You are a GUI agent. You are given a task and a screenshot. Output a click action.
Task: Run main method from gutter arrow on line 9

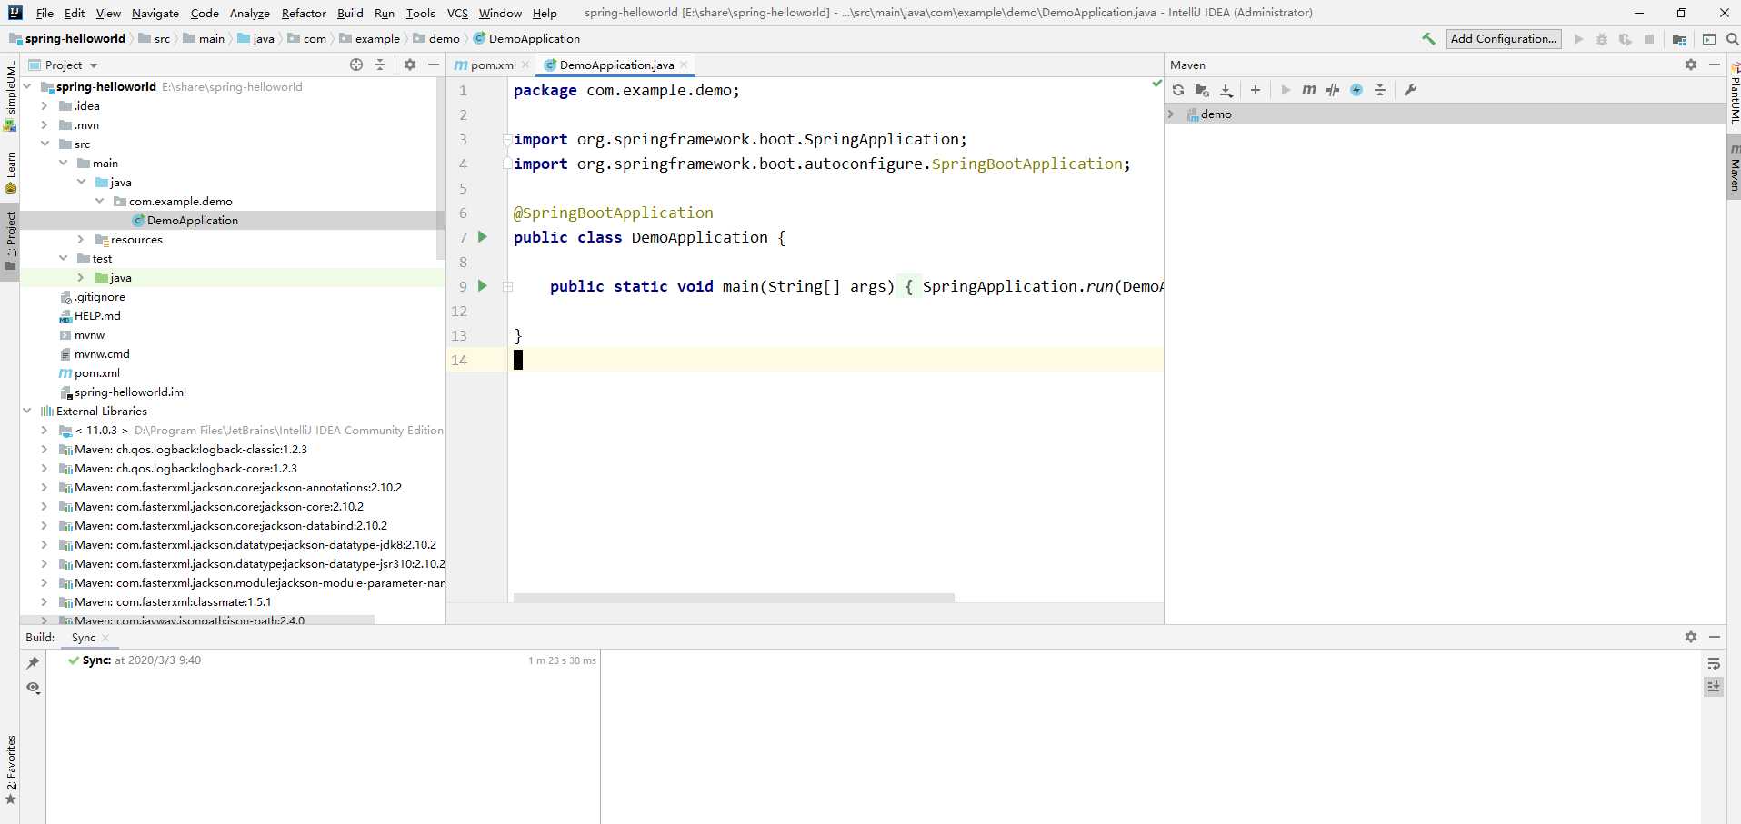pyautogui.click(x=483, y=286)
